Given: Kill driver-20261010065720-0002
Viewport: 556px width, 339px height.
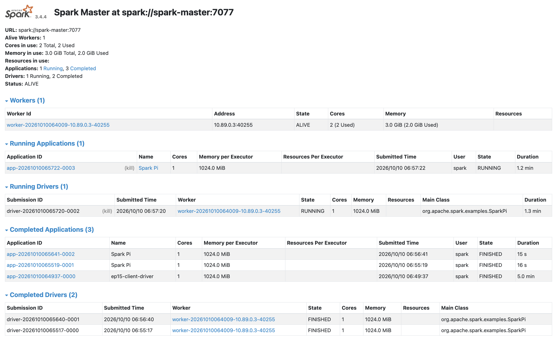Looking at the screenshot, I should coord(107,211).
